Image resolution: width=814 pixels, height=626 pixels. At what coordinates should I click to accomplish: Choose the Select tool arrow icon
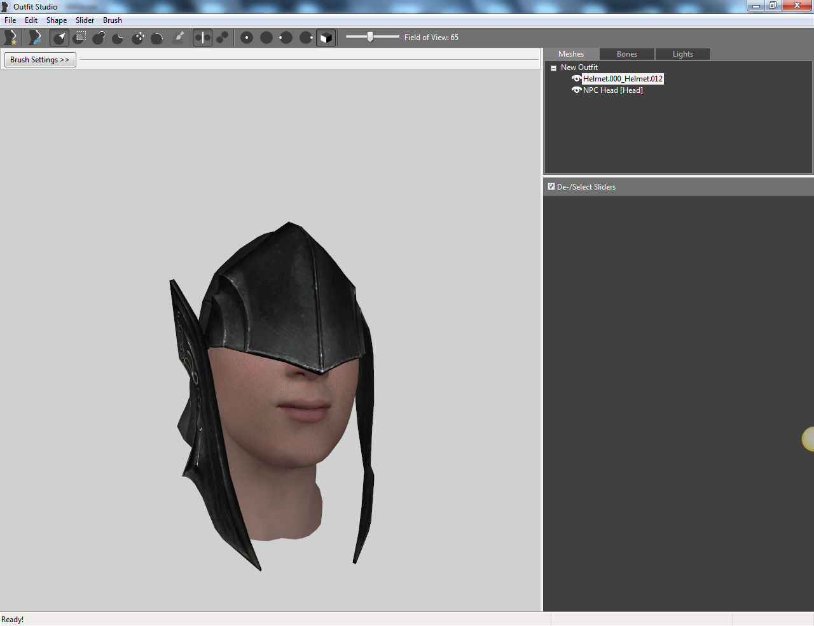(60, 38)
